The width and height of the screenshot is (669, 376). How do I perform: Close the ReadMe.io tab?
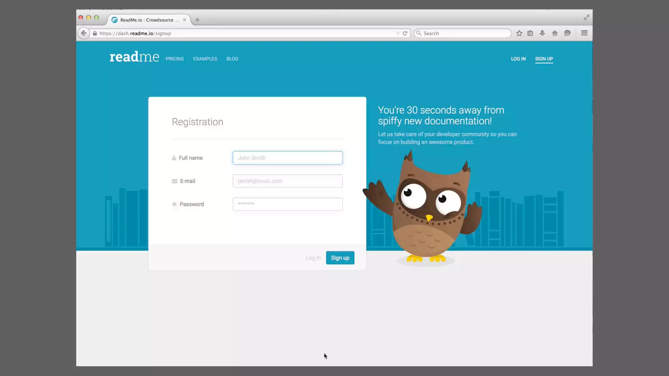pos(185,20)
